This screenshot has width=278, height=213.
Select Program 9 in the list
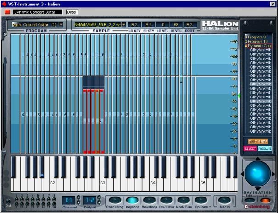tap(256, 37)
